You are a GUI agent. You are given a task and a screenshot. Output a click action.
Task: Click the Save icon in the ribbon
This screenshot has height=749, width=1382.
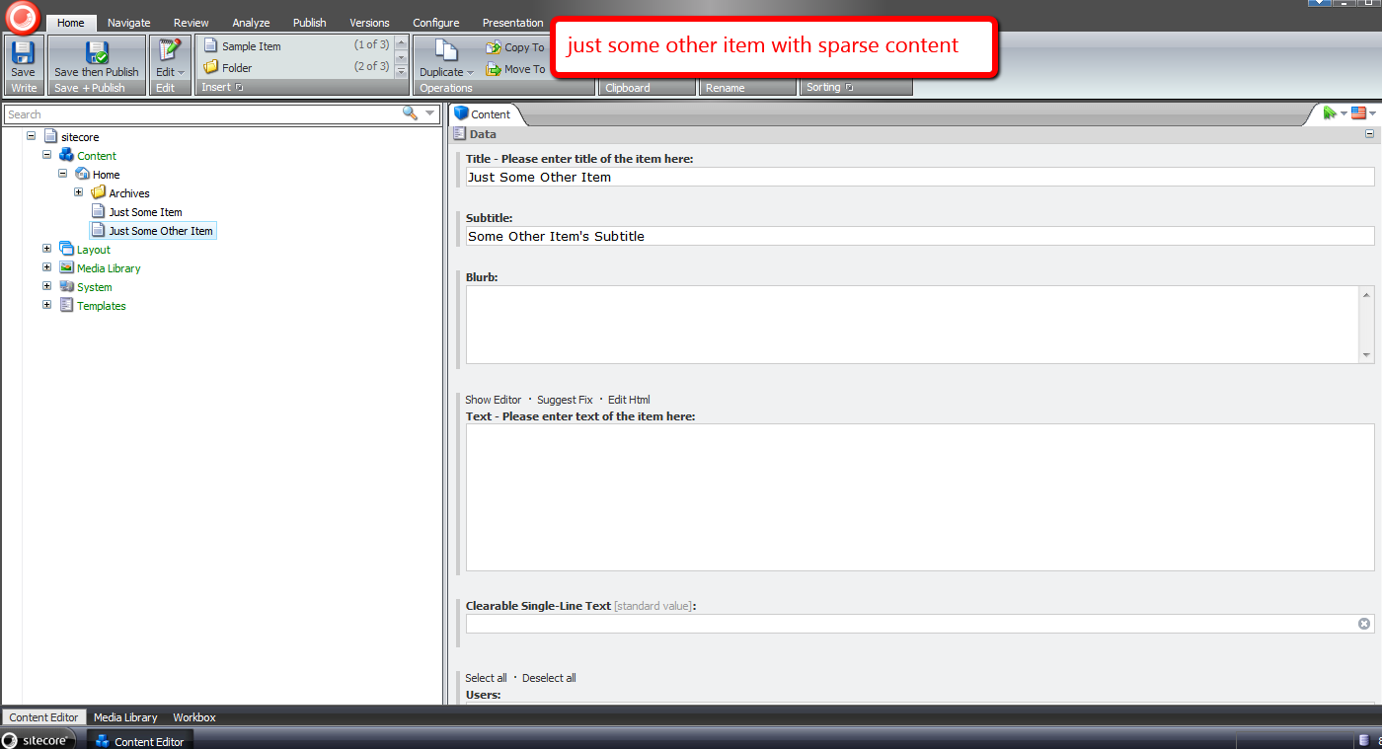(x=23, y=53)
